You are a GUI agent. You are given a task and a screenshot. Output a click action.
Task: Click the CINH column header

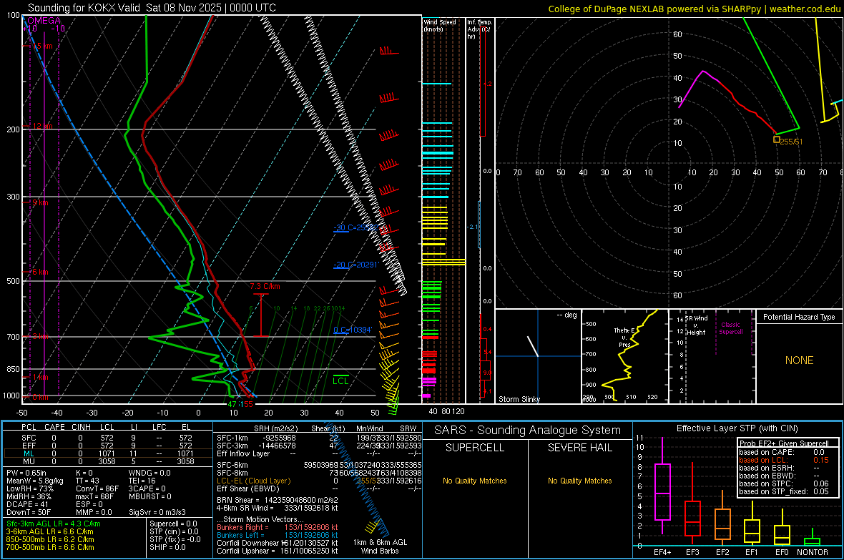[81, 427]
